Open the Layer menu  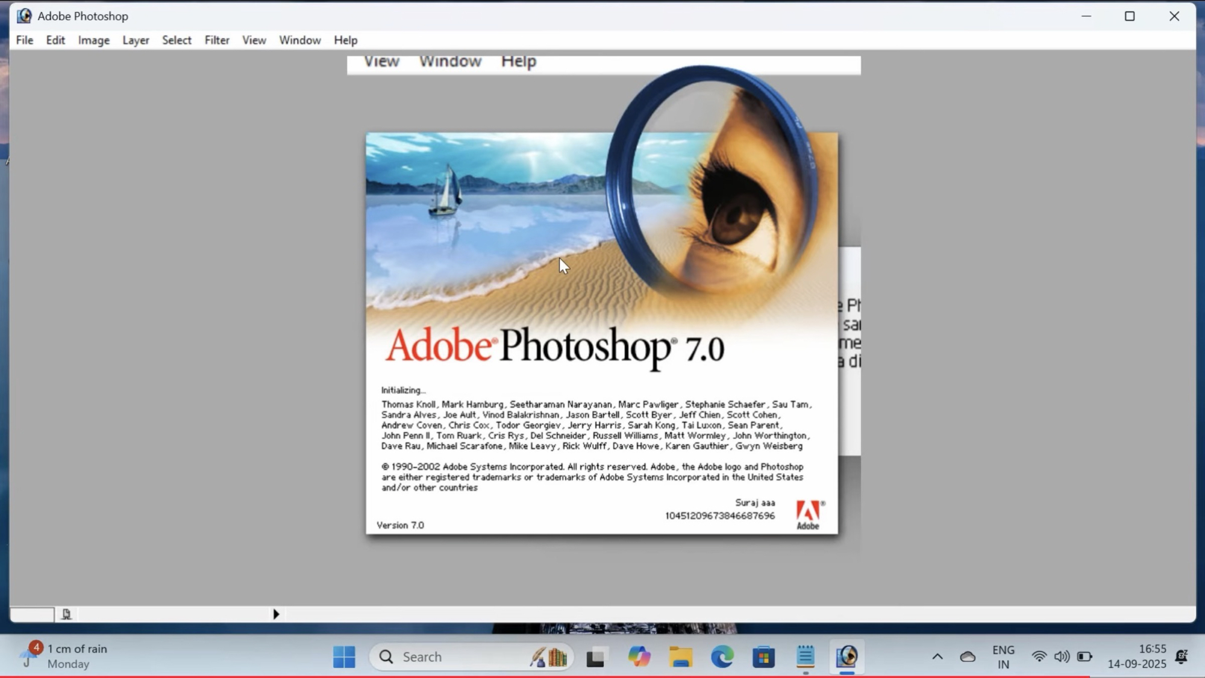(x=136, y=40)
